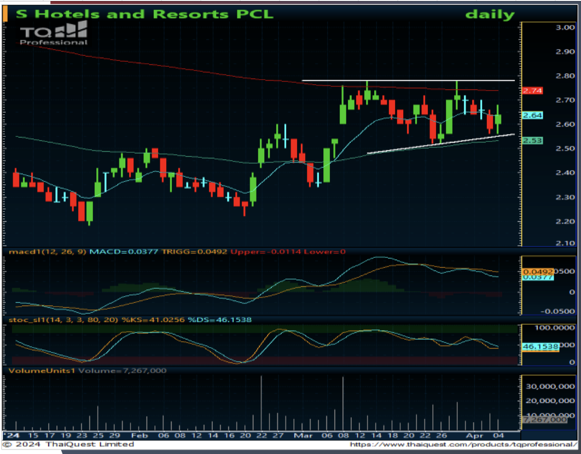Click the 19 date label on the date axis

(66, 435)
